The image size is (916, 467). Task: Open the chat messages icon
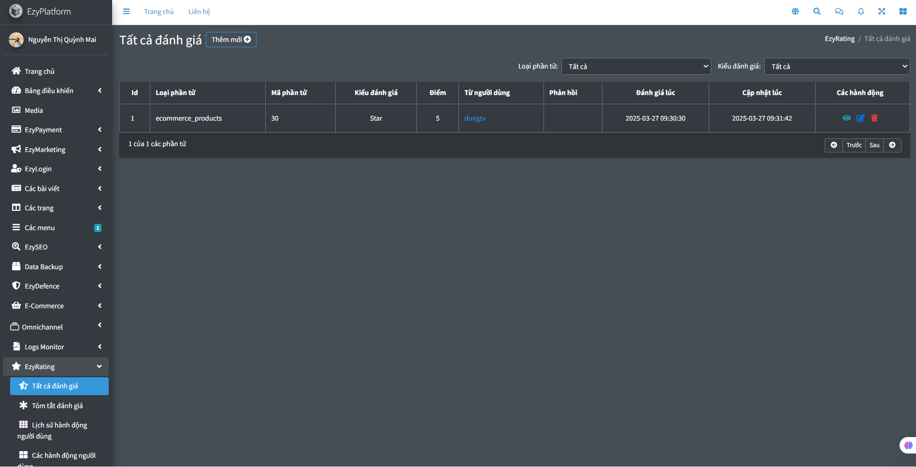click(x=839, y=12)
